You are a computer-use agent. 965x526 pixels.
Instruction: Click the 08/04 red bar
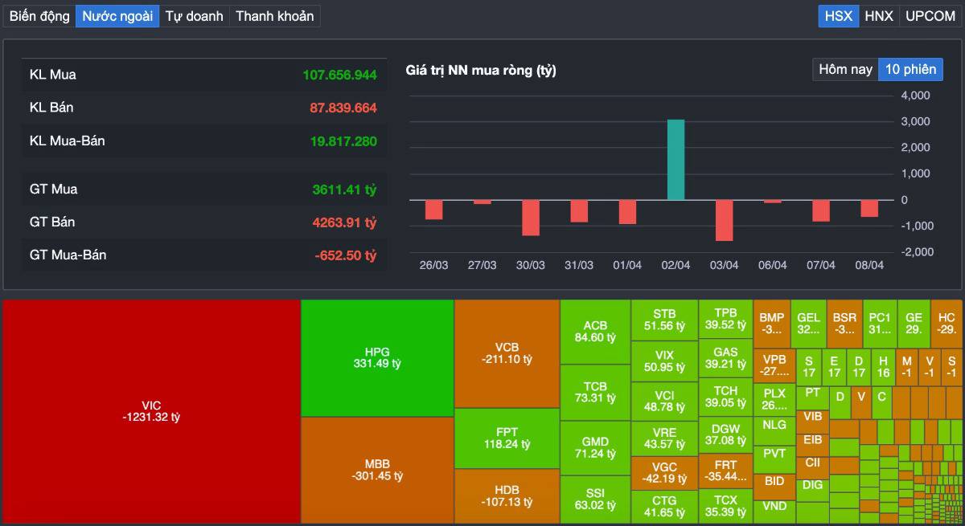tap(869, 208)
